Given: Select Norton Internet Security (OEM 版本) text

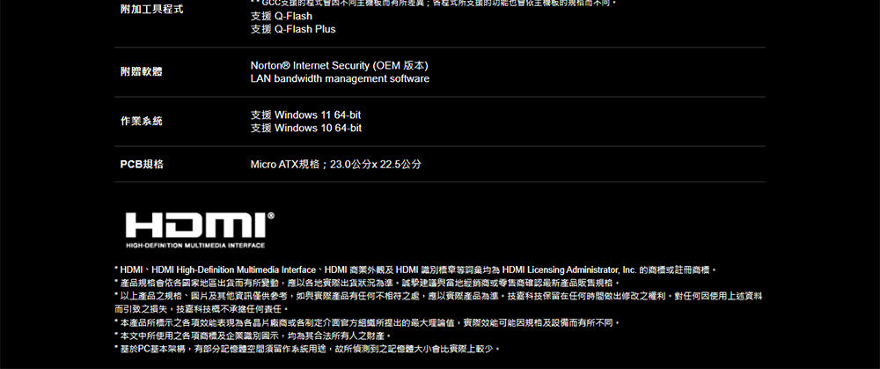Looking at the screenshot, I should pos(339,66).
